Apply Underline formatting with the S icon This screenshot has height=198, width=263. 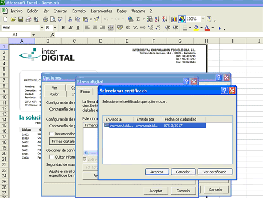[x=78, y=27]
